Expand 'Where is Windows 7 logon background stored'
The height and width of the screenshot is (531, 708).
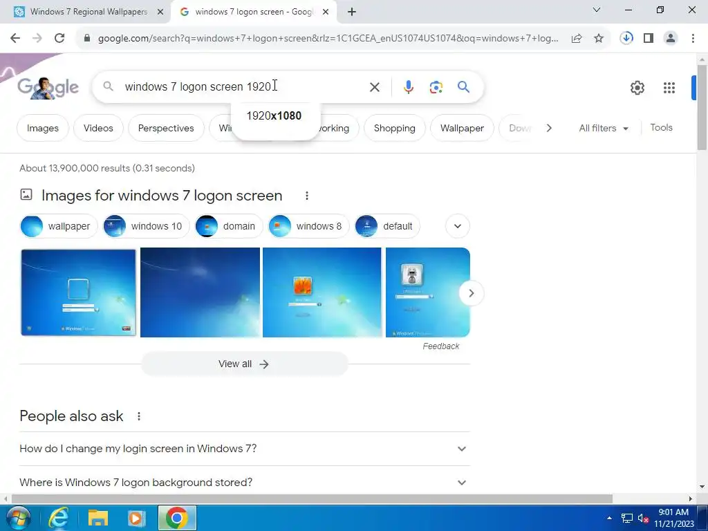(244, 483)
